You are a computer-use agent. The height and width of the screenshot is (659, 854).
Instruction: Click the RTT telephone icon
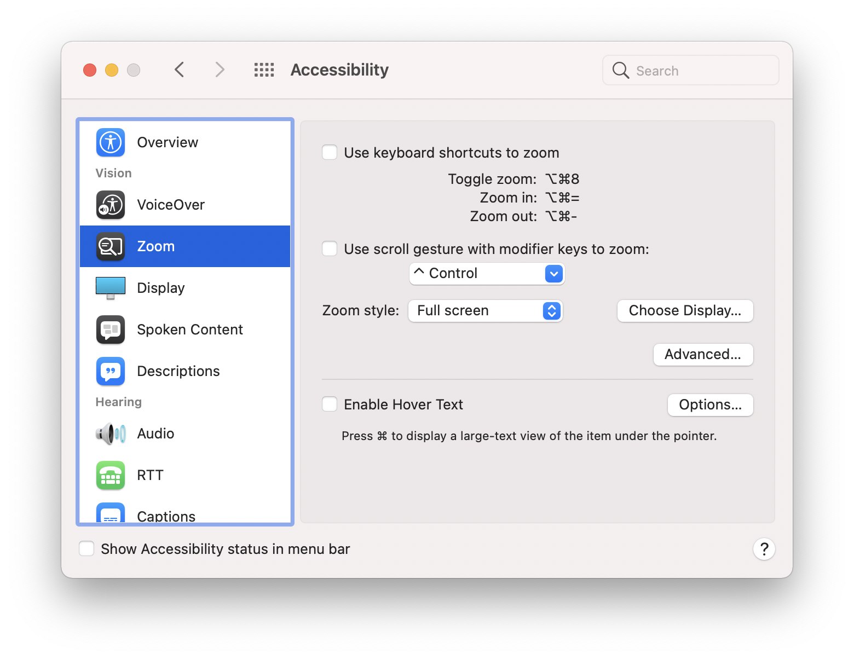click(111, 475)
